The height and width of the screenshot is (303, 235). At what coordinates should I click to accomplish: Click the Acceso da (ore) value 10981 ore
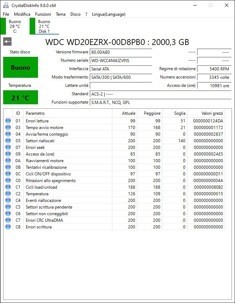[x=214, y=86]
